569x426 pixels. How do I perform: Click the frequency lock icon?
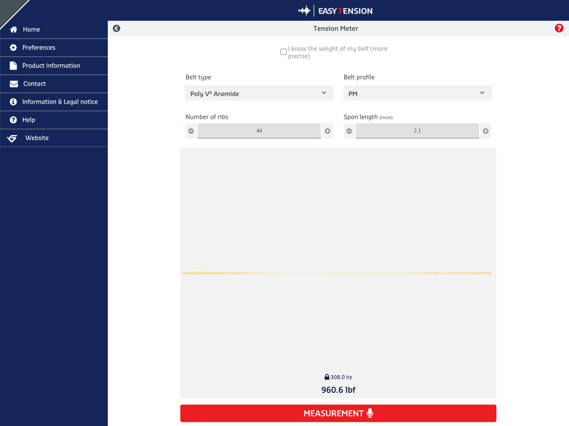(x=327, y=377)
